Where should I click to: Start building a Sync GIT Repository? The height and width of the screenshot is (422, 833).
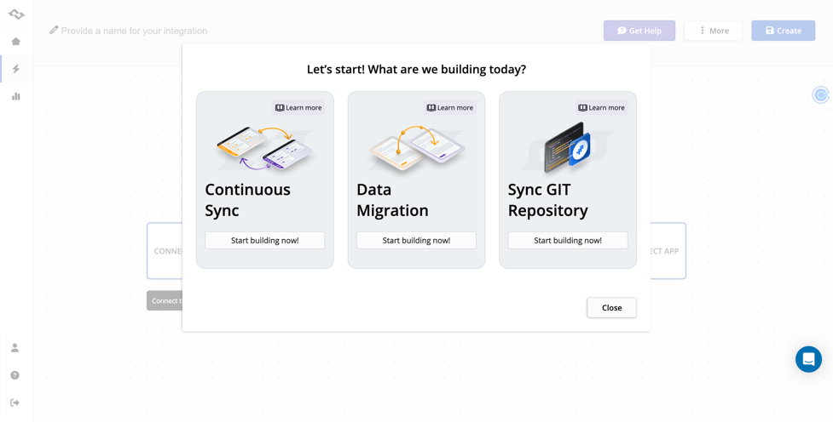tap(568, 241)
